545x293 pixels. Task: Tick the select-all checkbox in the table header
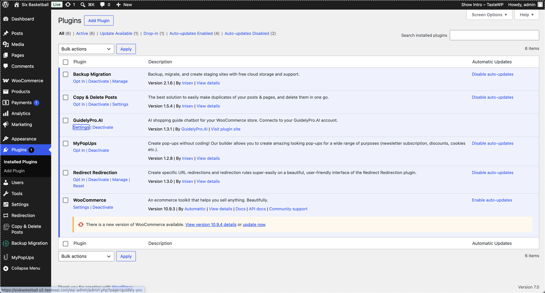point(65,62)
